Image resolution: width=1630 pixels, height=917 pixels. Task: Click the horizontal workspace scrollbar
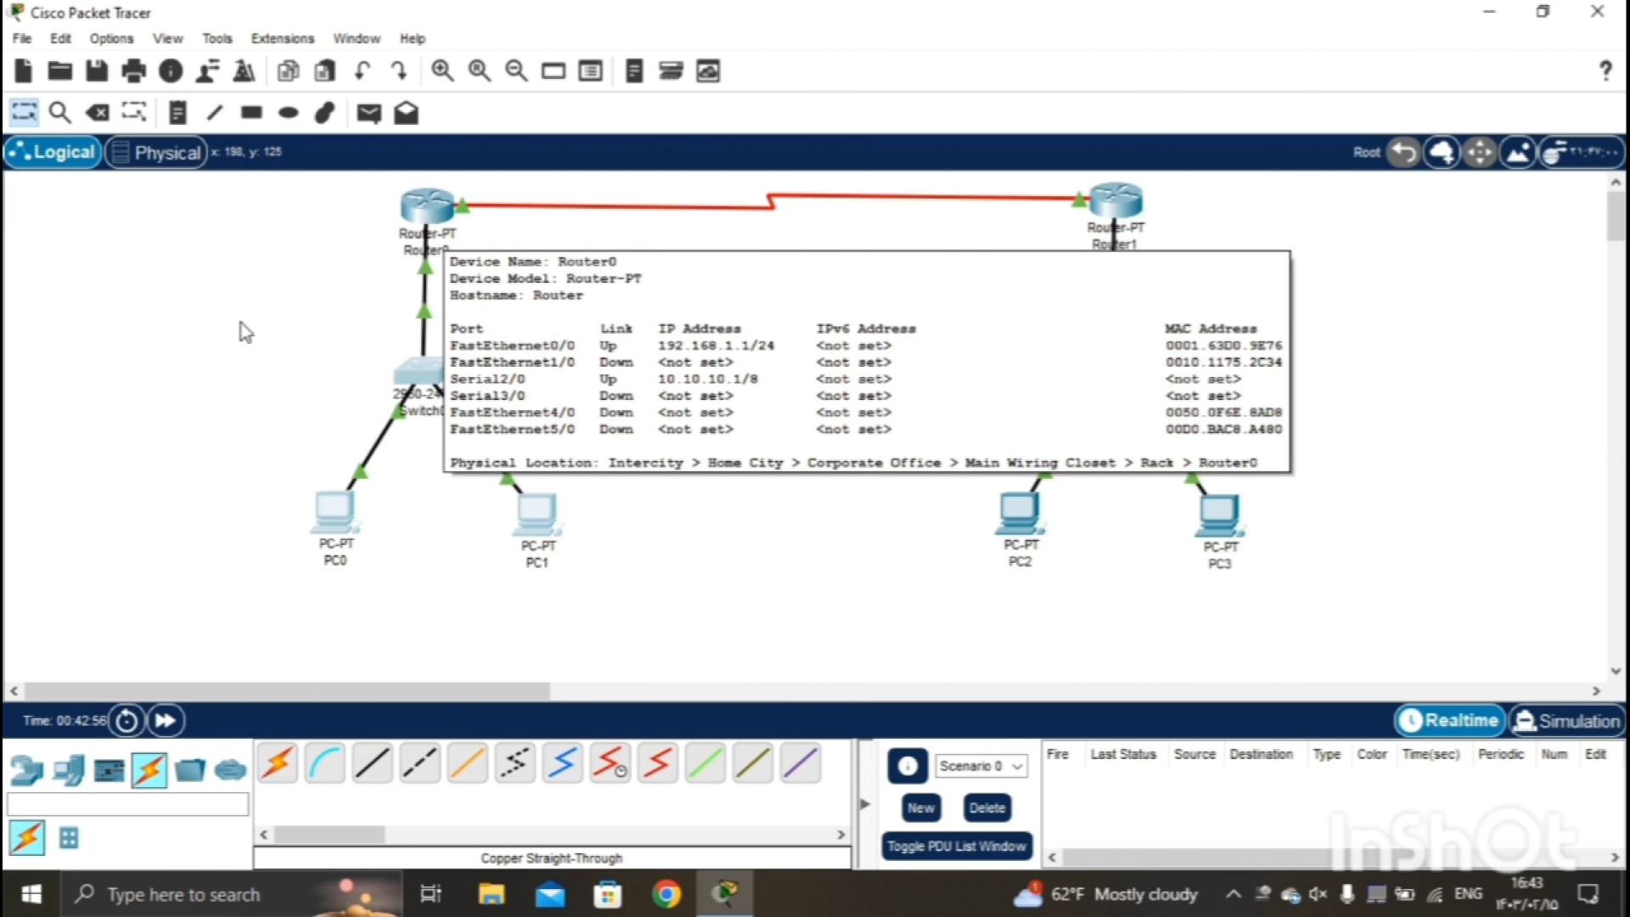285,691
